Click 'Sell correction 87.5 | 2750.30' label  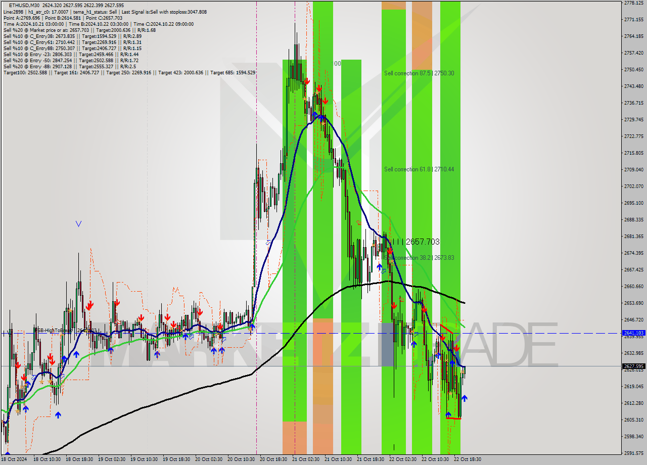[419, 73]
